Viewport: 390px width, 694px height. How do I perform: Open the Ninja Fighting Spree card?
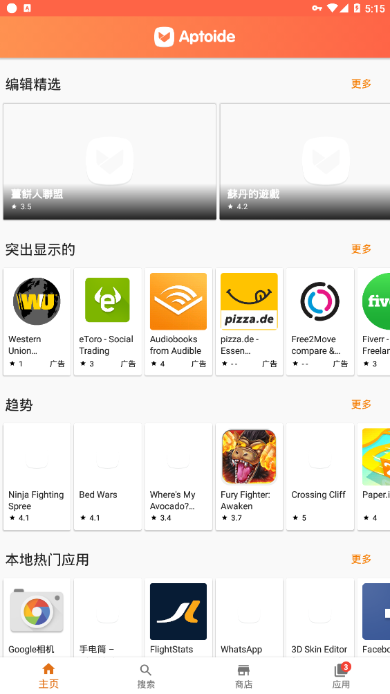[37, 477]
